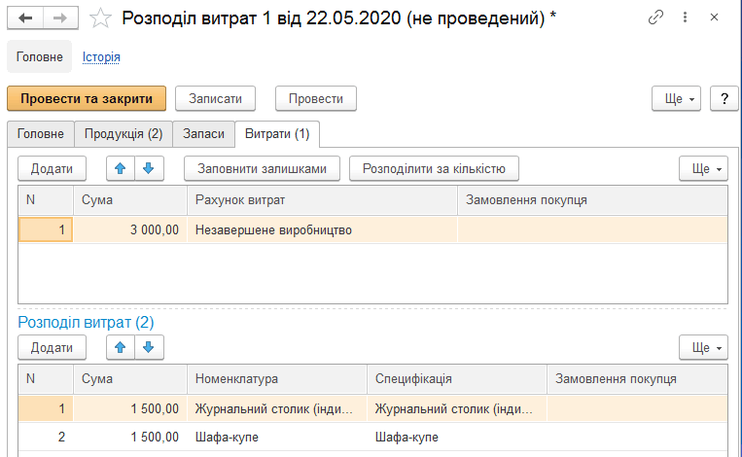Image resolution: width=742 pixels, height=457 pixels.
Task: Click Замовлення покупця header in lower table
Action: tap(637, 379)
